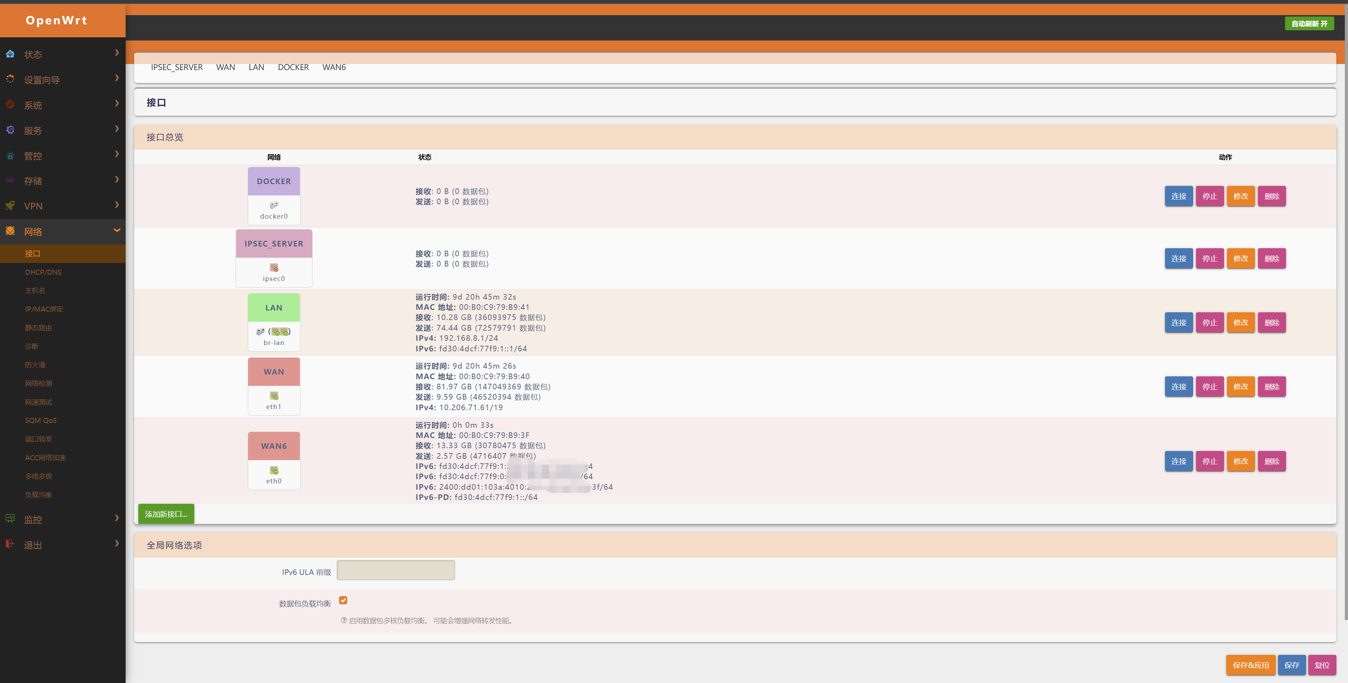Click the 退出 logout icon in sidebar

pos(10,544)
